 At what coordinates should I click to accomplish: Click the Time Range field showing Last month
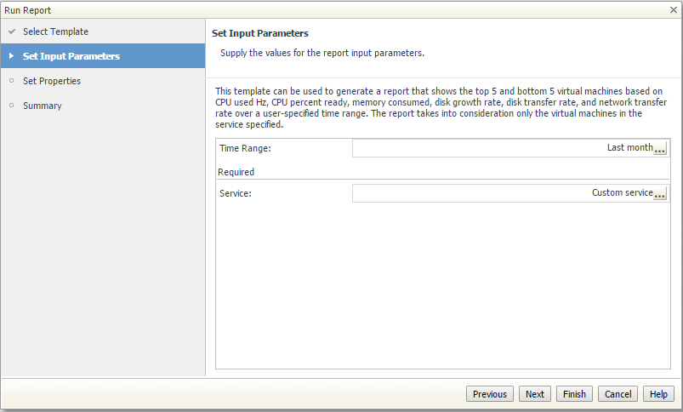point(509,148)
